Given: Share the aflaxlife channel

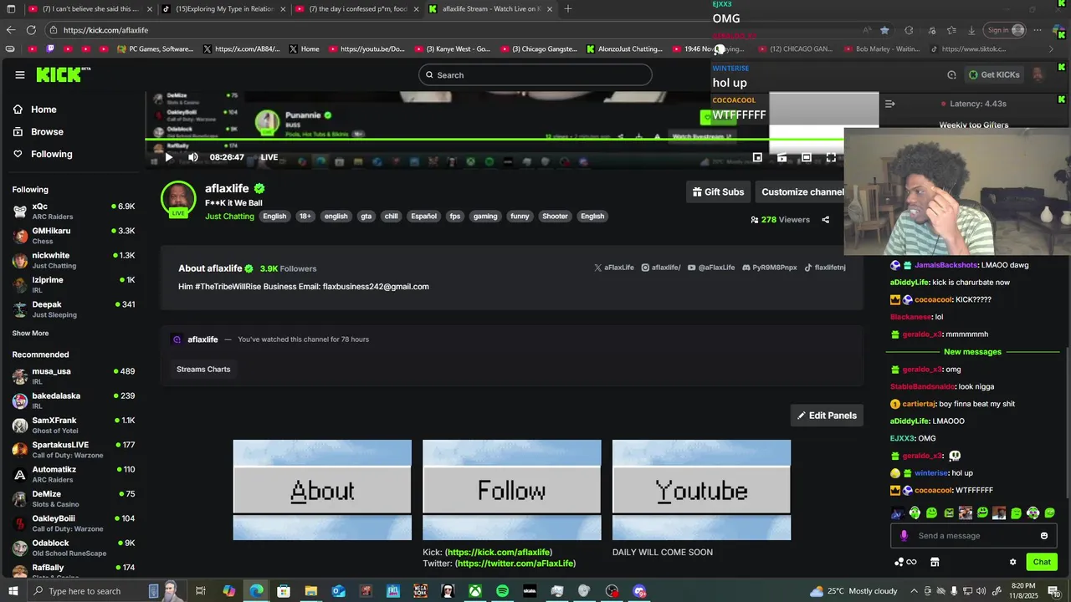Looking at the screenshot, I should pyautogui.click(x=825, y=220).
